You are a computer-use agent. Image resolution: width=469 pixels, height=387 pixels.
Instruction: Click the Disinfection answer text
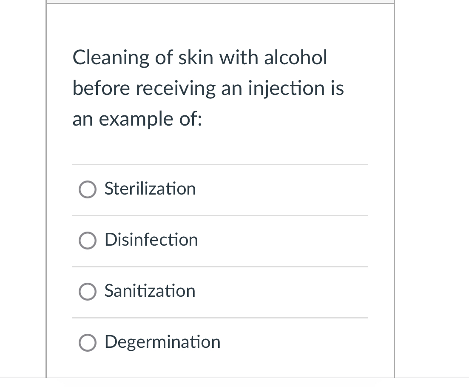(151, 240)
